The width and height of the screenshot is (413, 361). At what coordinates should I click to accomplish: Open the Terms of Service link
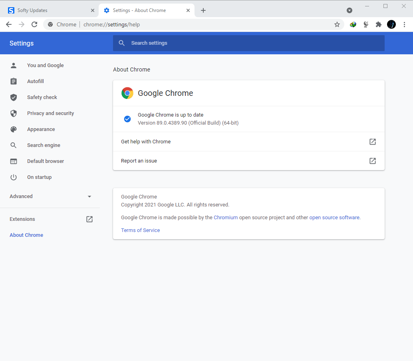click(x=140, y=230)
